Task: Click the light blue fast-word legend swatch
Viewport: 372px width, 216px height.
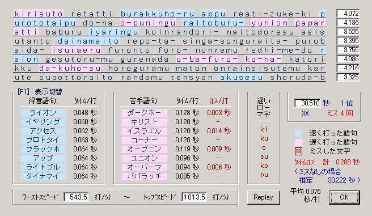Action: click(298, 133)
